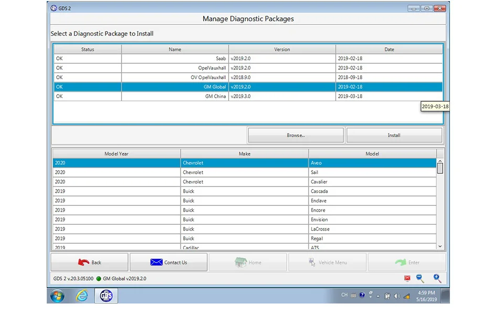Screen dimensions: 504x324
Task: Select the Chevrolet Sail row
Action: [244, 172]
